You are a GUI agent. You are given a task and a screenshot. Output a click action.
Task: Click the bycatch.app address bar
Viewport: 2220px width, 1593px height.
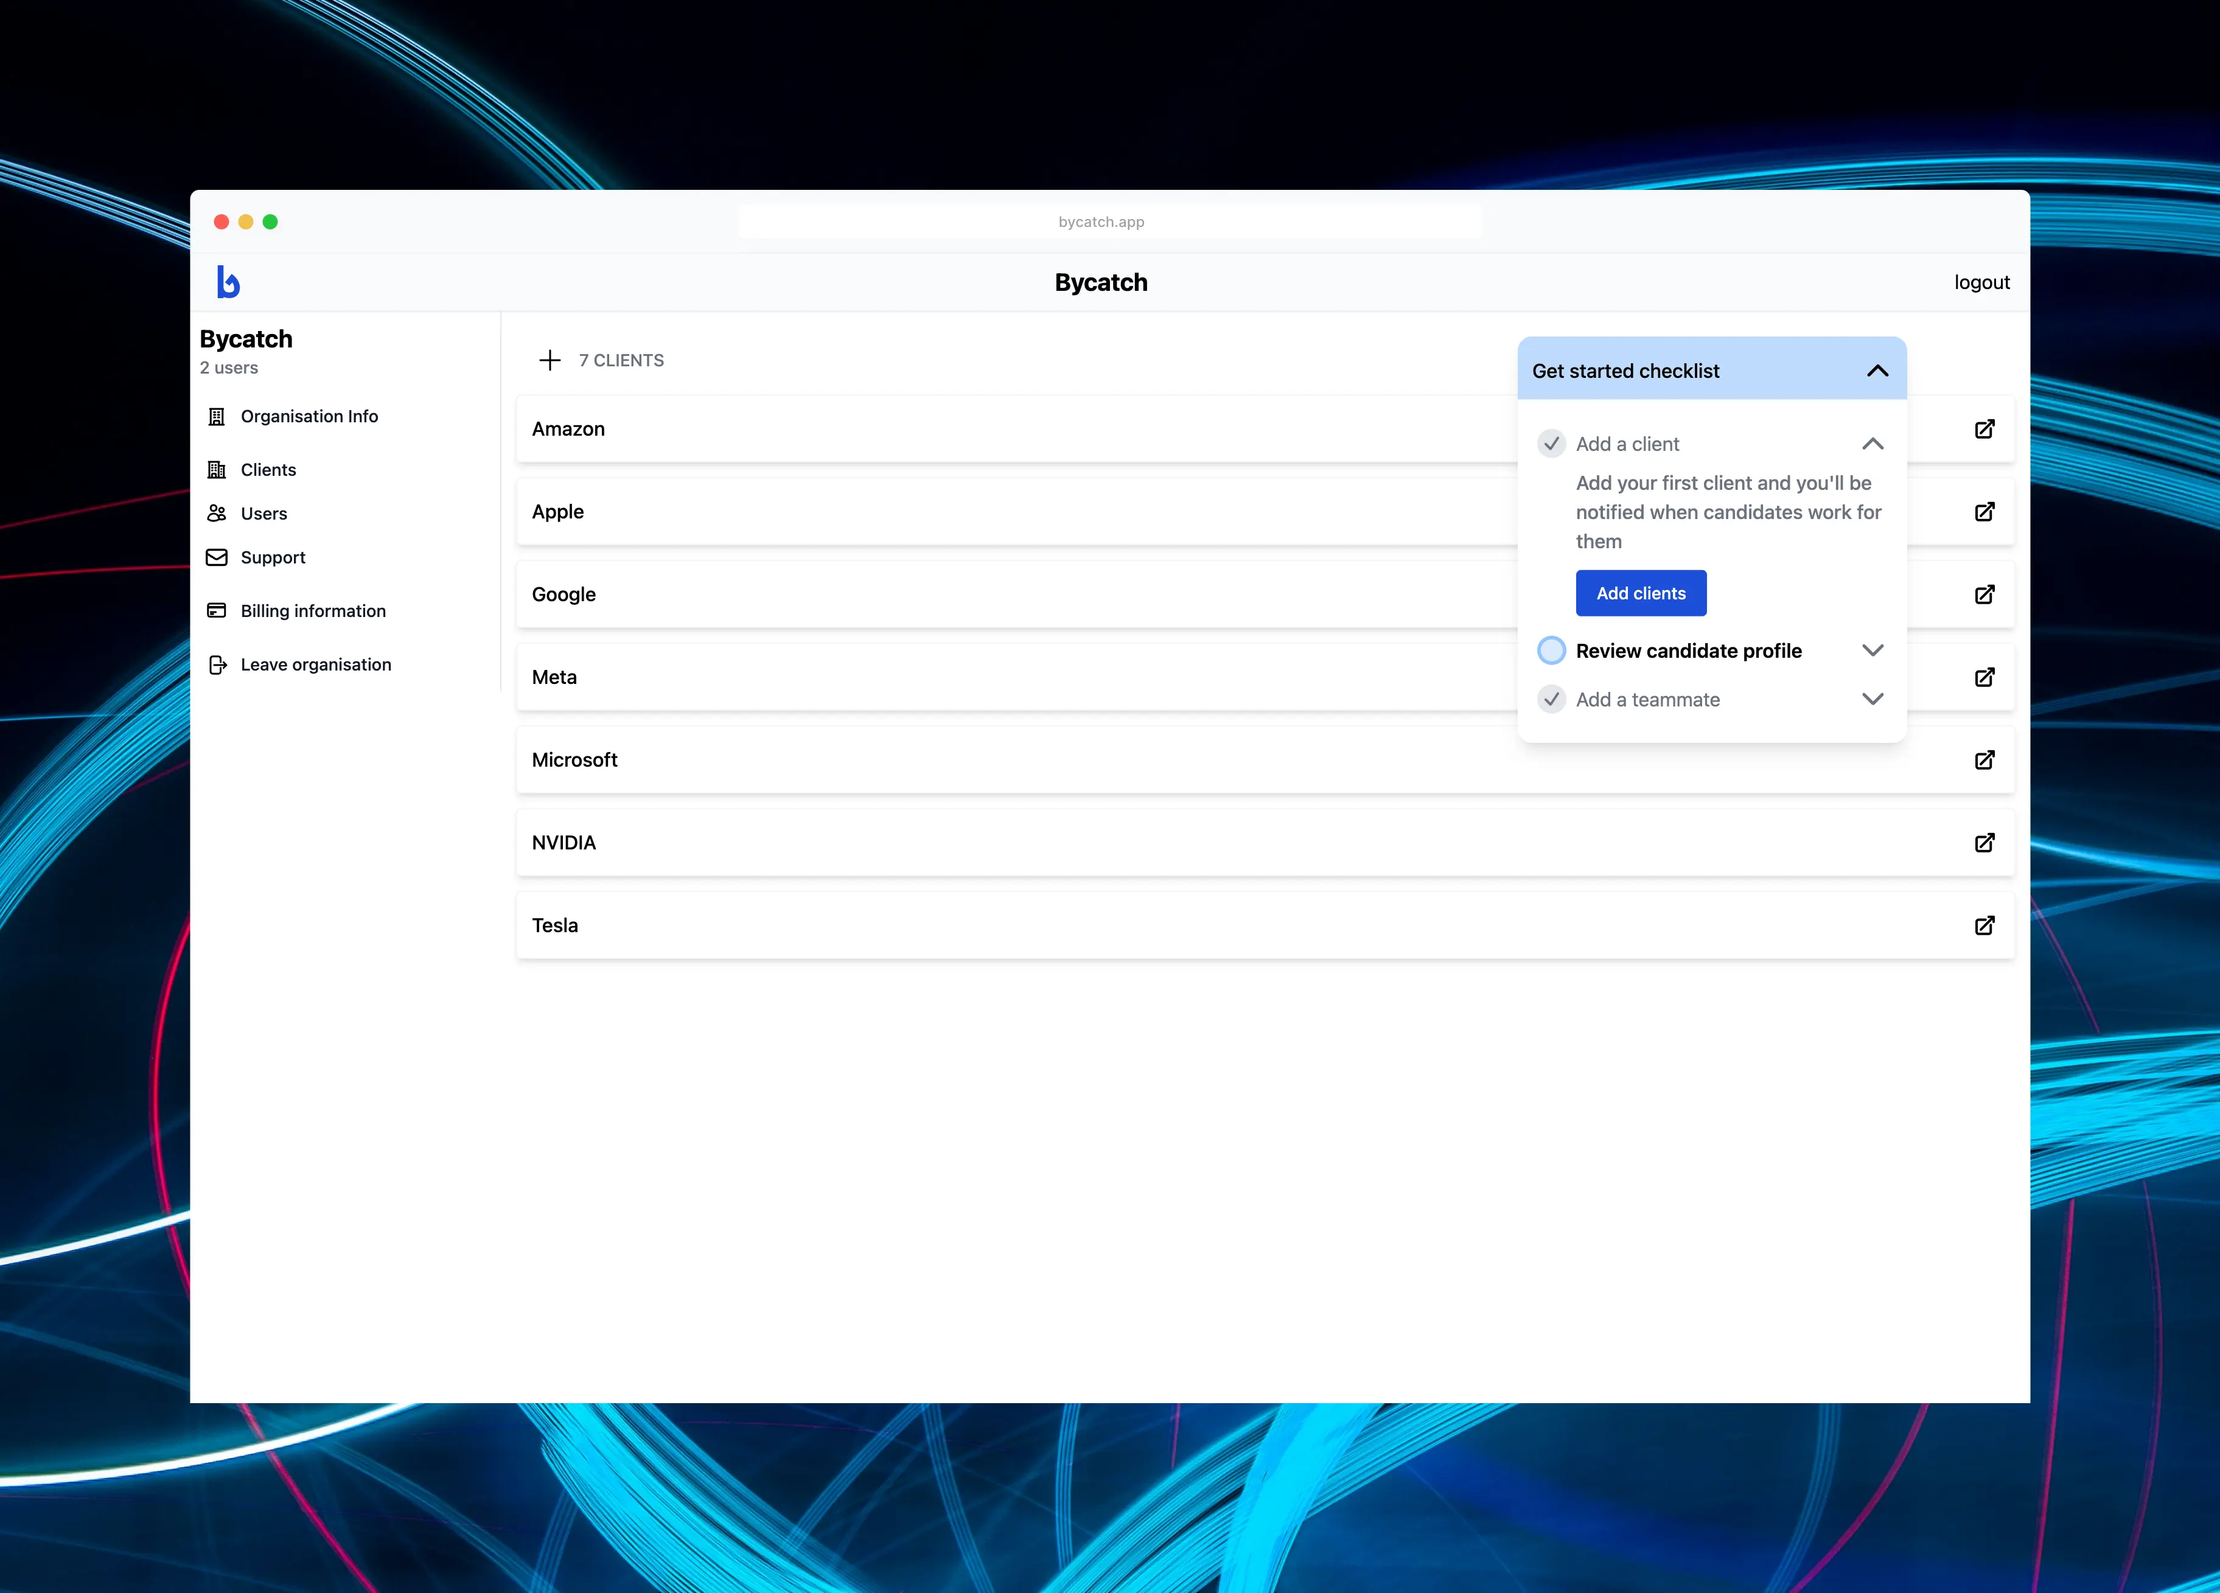[1109, 222]
